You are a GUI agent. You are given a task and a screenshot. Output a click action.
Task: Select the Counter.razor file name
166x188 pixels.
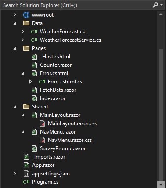[56, 65]
